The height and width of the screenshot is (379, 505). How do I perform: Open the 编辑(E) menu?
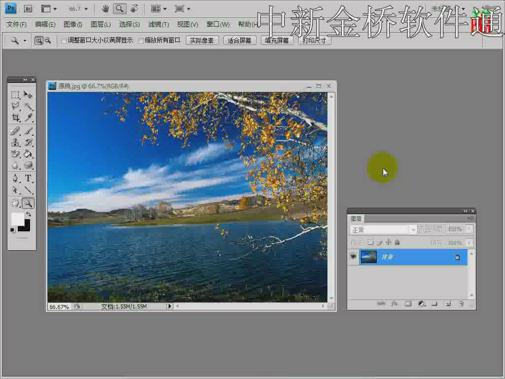(45, 25)
